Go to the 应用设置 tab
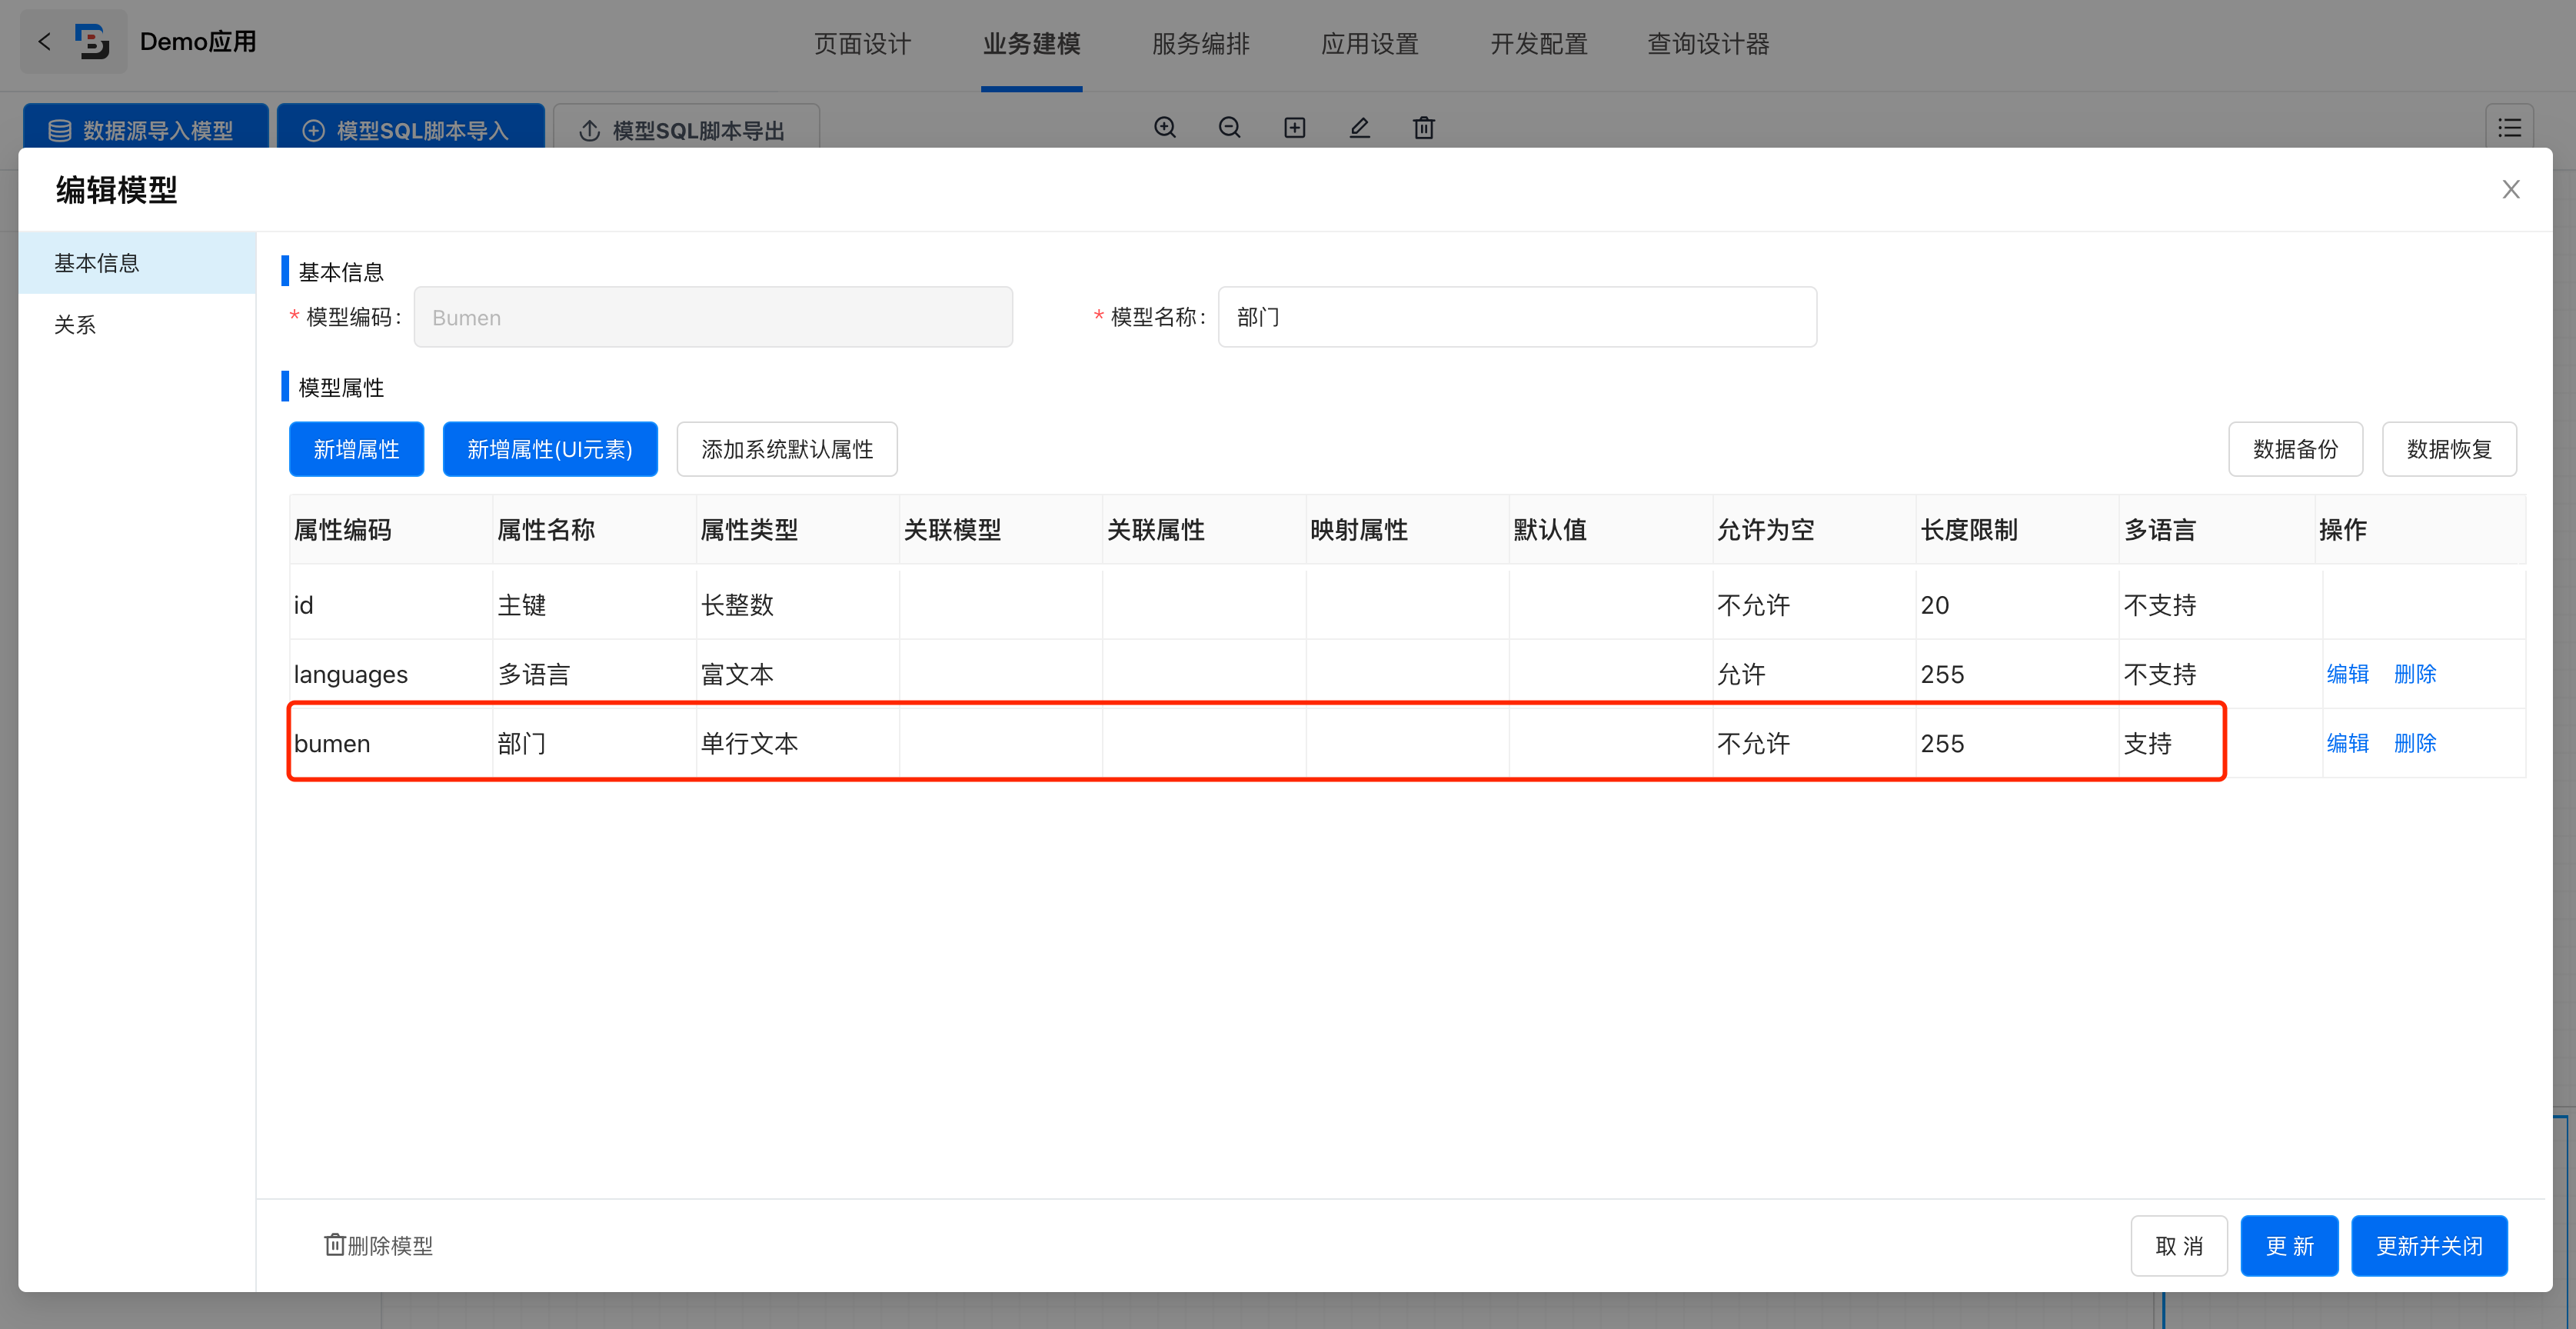Screen dimensions: 2576x1329 coord(1370,44)
